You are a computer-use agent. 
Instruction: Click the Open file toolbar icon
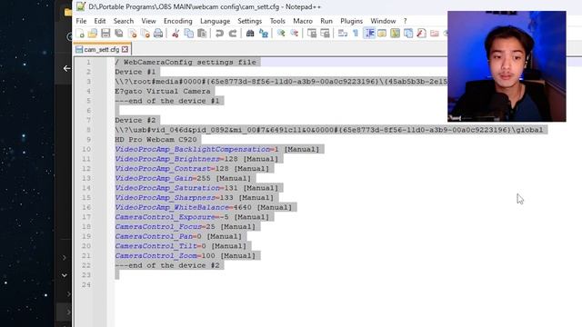click(93, 34)
